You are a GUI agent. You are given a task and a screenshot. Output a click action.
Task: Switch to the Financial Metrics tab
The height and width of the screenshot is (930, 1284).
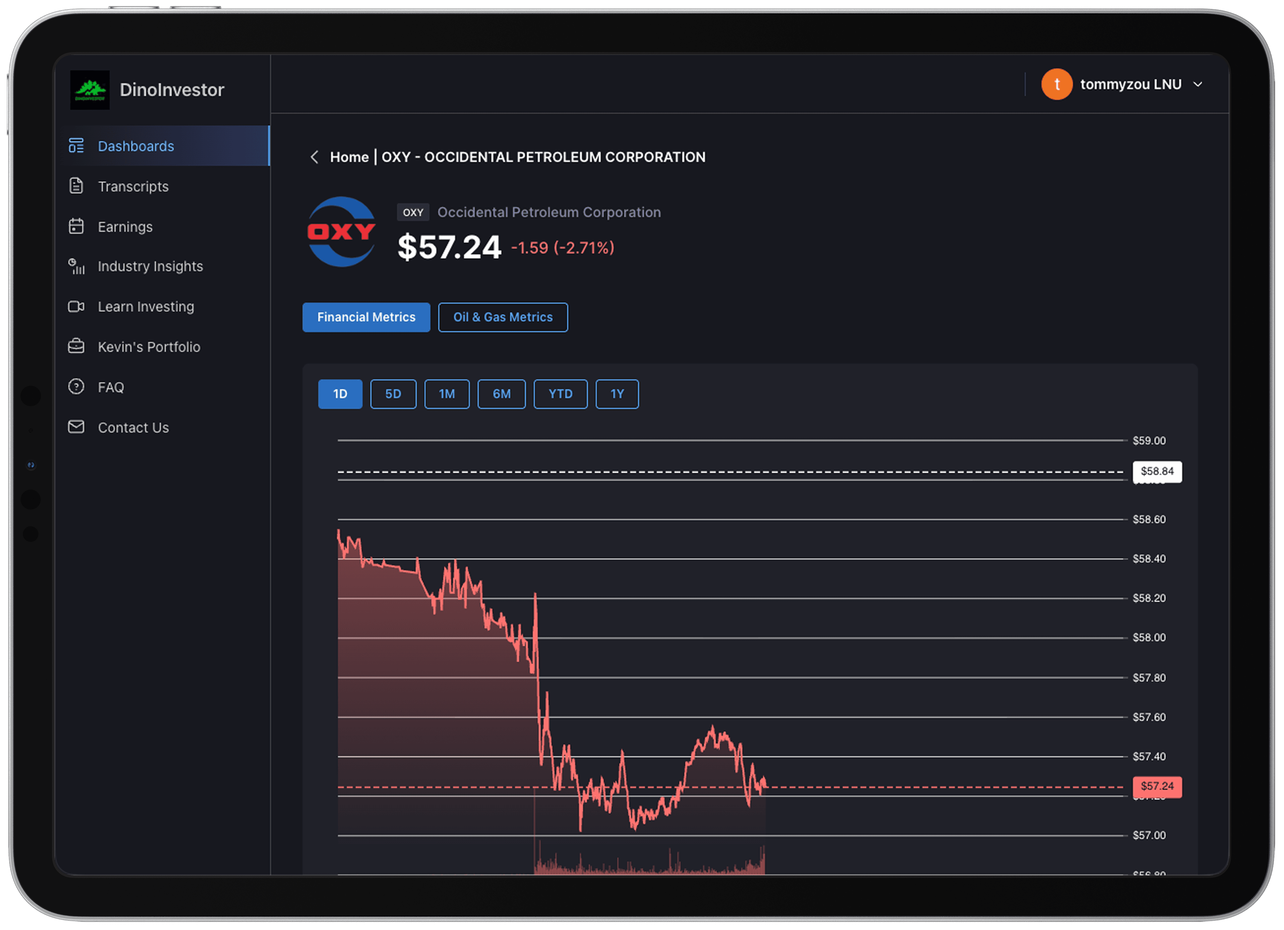click(x=366, y=317)
